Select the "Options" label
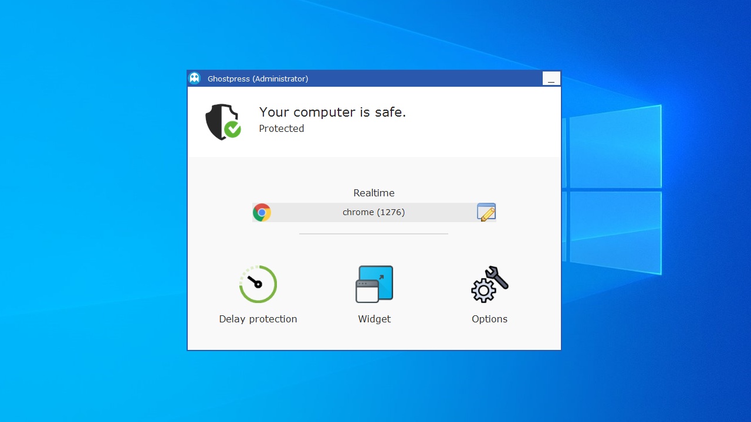The height and width of the screenshot is (422, 751). coord(489,319)
